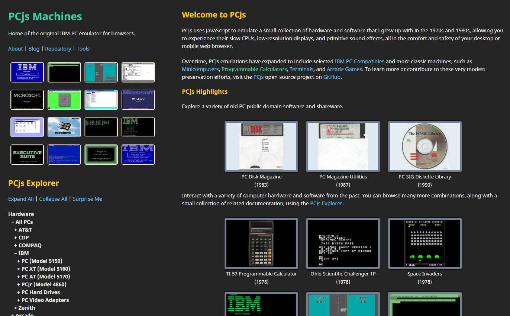Expand the CDP tree node
The image size is (510, 316).
22,238
